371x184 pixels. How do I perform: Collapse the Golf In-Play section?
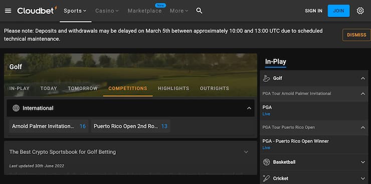pos(363,78)
